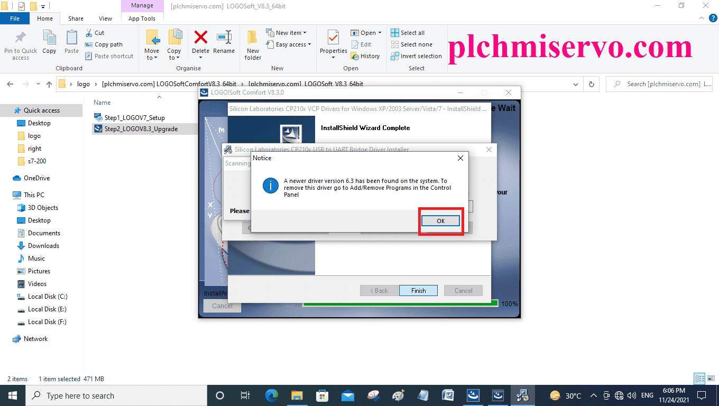Open the File menu tab

point(15,19)
